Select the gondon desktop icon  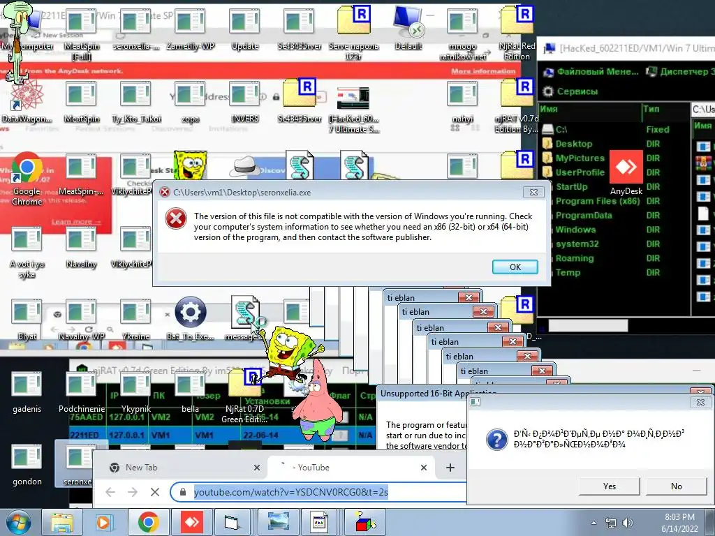tap(27, 465)
